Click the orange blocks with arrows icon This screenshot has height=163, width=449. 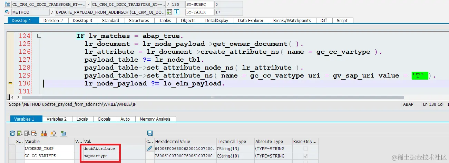[x=44, y=133]
